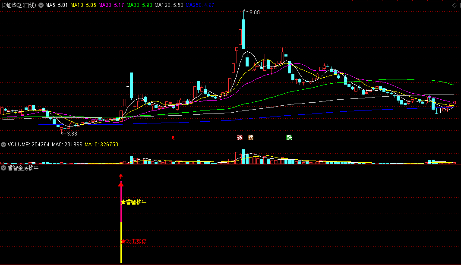The height and width of the screenshot is (265, 461).
Task: Click the red 涨 marker badge
Action: pos(240,137)
